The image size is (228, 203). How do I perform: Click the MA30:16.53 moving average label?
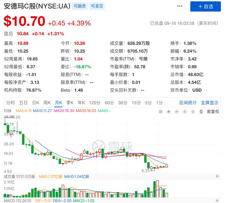click(x=86, y=111)
